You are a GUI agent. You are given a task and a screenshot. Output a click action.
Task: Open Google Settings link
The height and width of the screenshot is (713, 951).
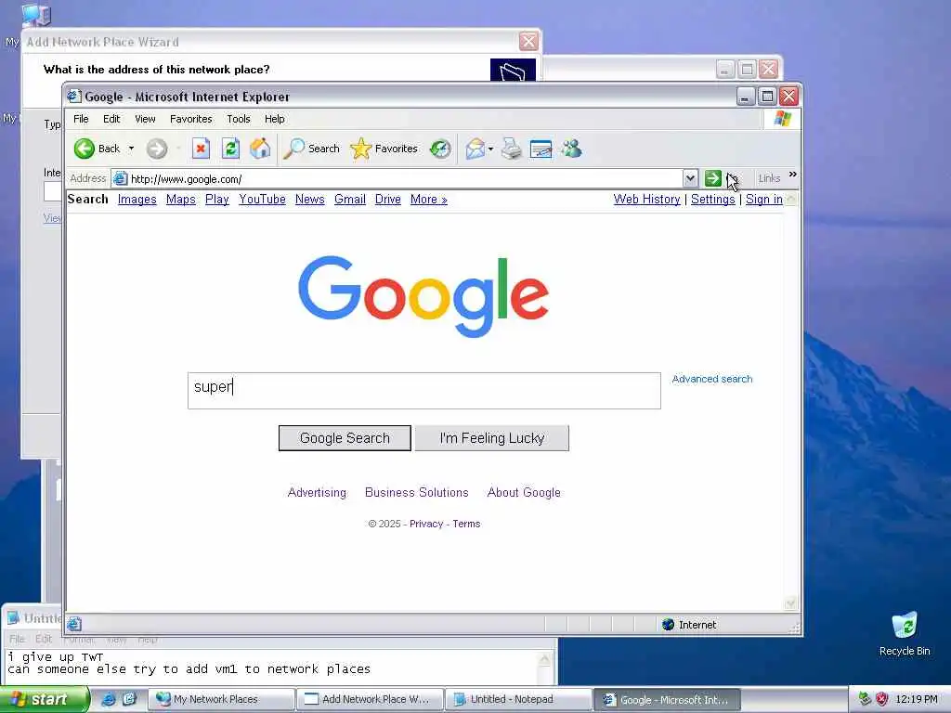click(712, 200)
